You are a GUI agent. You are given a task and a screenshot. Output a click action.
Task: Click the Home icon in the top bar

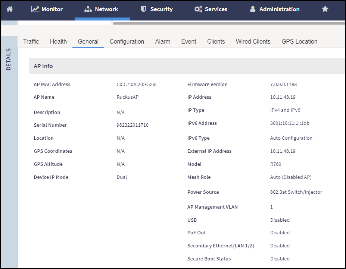[x=9, y=9]
